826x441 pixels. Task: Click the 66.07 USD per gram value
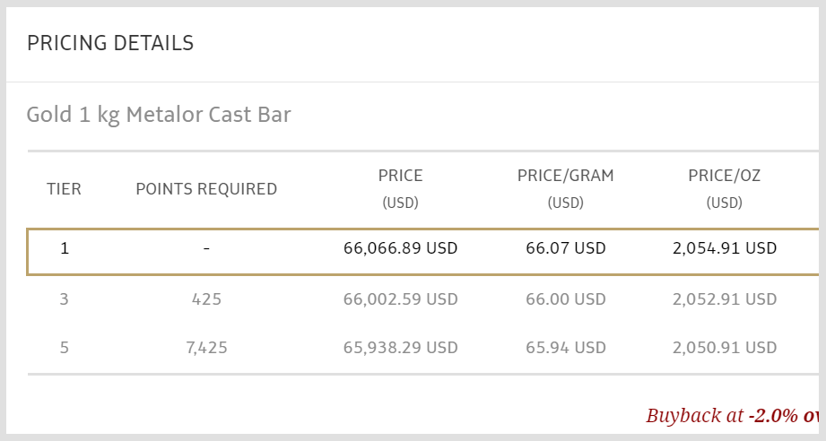click(x=566, y=248)
